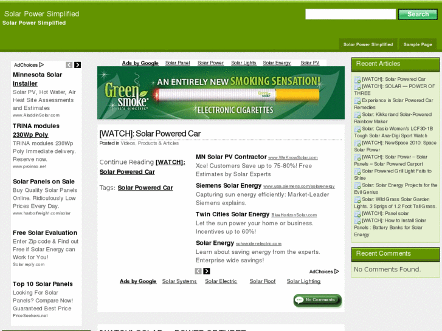The width and height of the screenshot is (442, 331).
Task: Click the Solar Power ad link
Action: [x=210, y=63]
